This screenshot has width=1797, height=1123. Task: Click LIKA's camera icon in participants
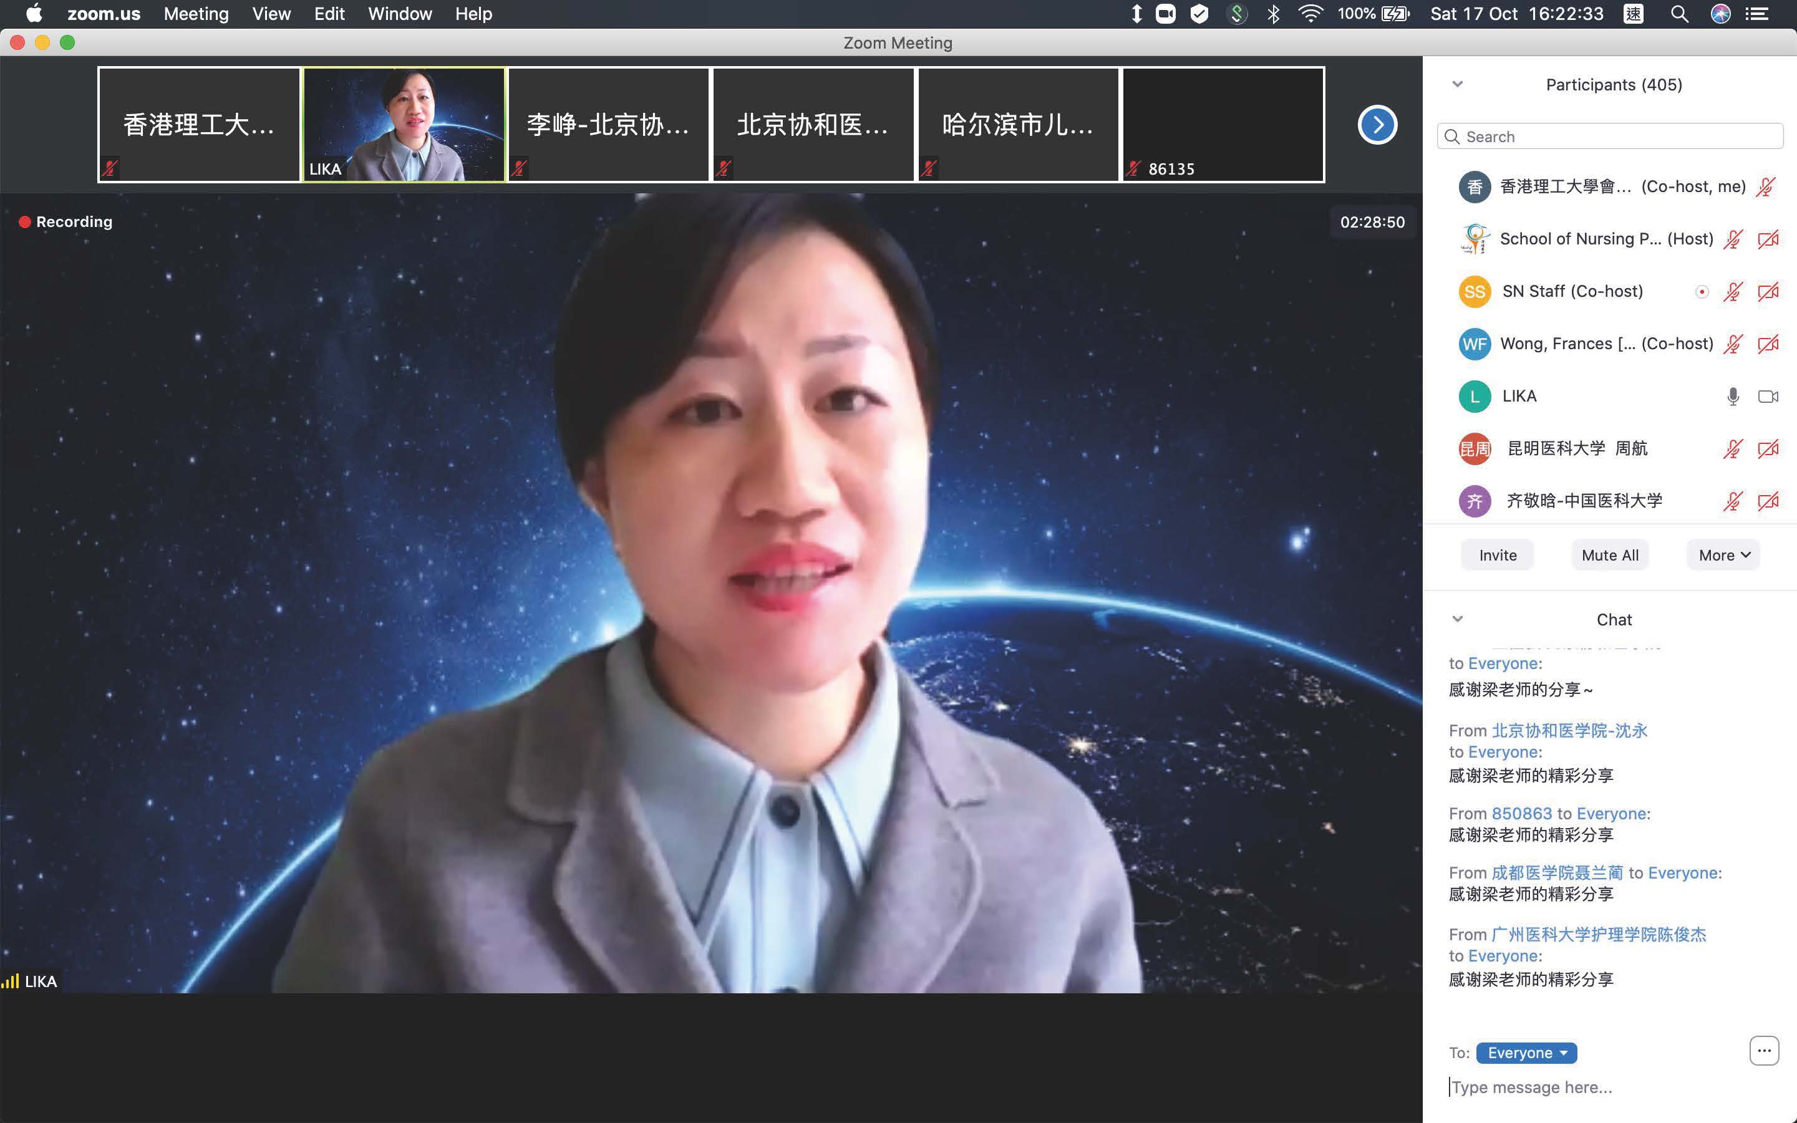(1768, 397)
